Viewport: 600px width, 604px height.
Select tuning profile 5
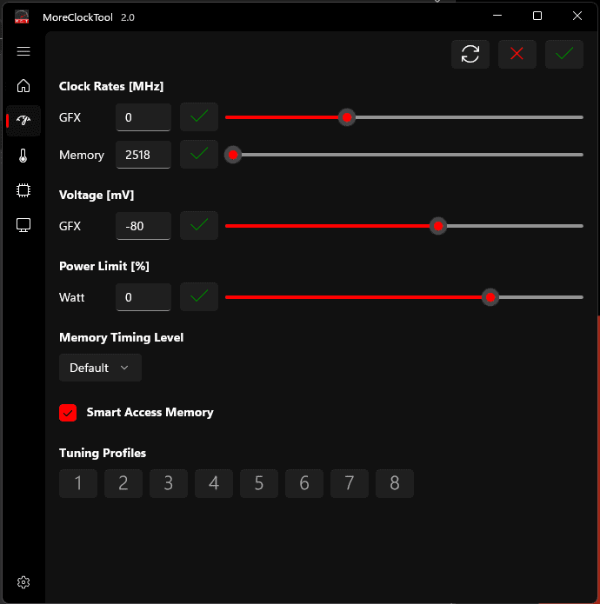click(x=259, y=483)
